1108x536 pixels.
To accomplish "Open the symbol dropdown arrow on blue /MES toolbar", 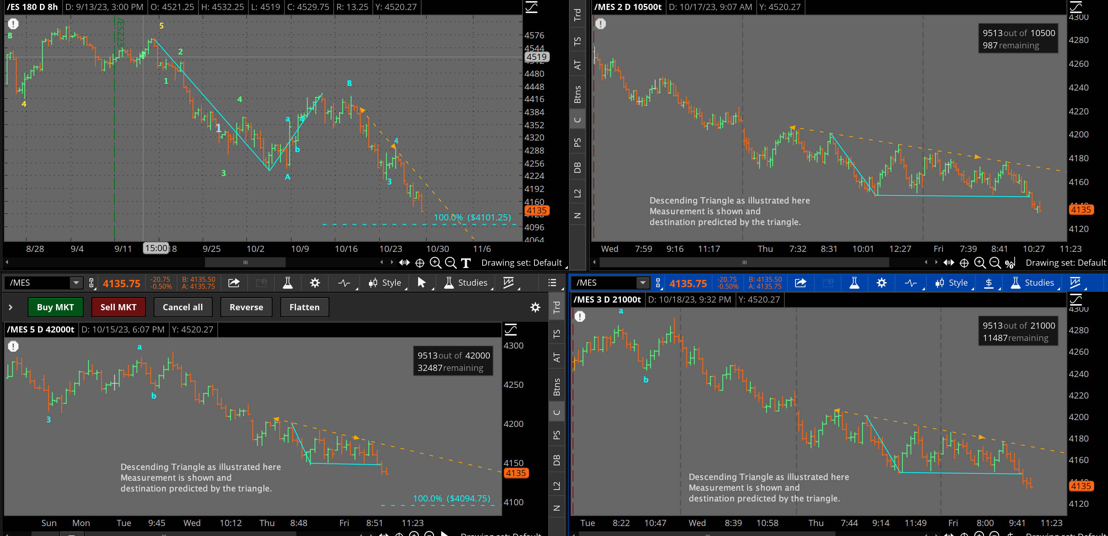I will pyautogui.click(x=643, y=283).
